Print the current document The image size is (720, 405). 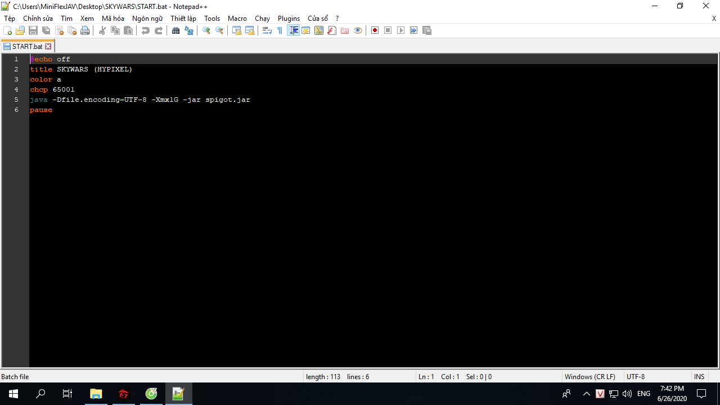coord(85,30)
